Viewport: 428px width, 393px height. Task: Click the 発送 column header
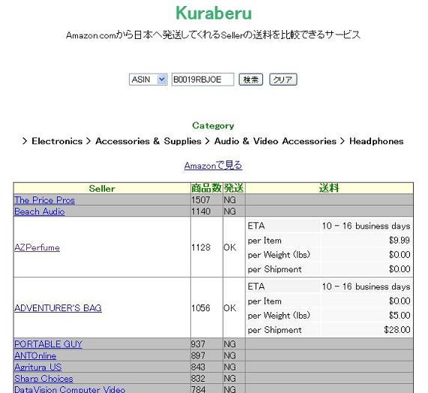point(234,188)
